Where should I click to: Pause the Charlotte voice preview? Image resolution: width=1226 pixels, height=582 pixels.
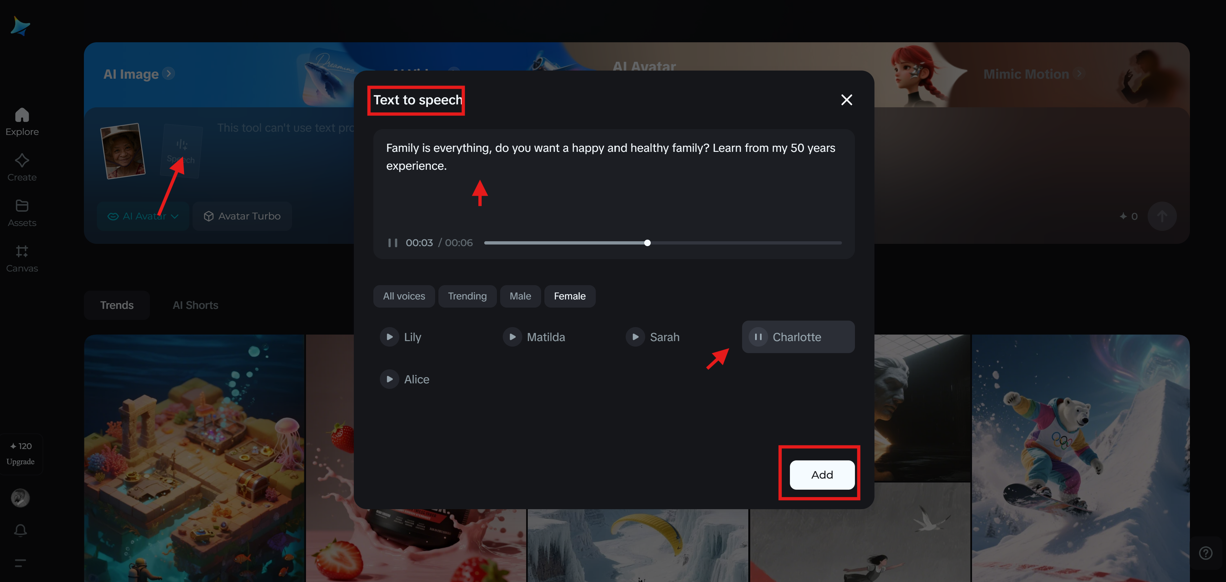point(758,337)
